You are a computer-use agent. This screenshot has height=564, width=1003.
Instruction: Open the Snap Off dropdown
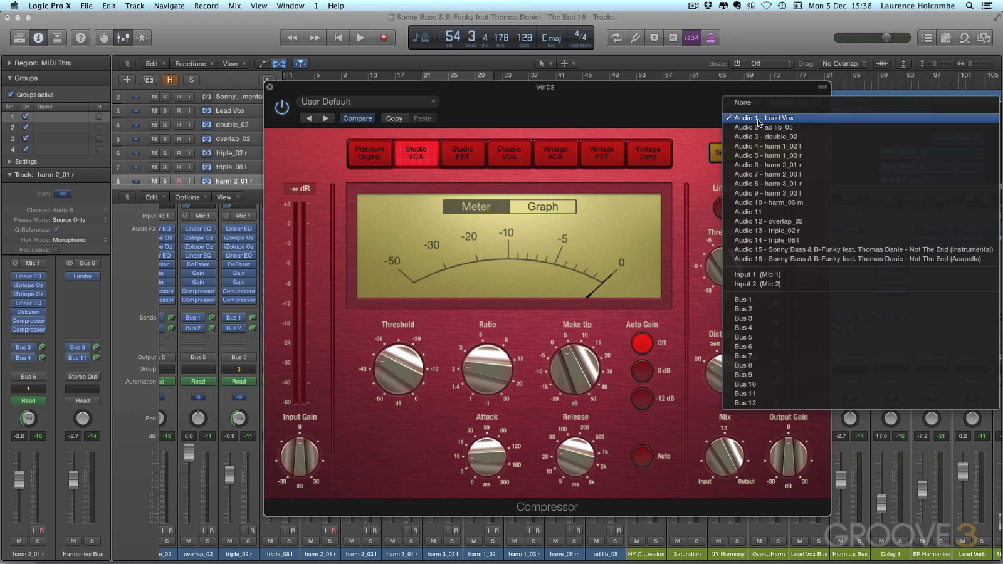pyautogui.click(x=770, y=63)
